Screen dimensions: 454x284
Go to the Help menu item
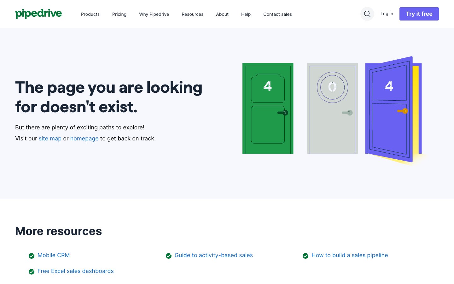246,14
